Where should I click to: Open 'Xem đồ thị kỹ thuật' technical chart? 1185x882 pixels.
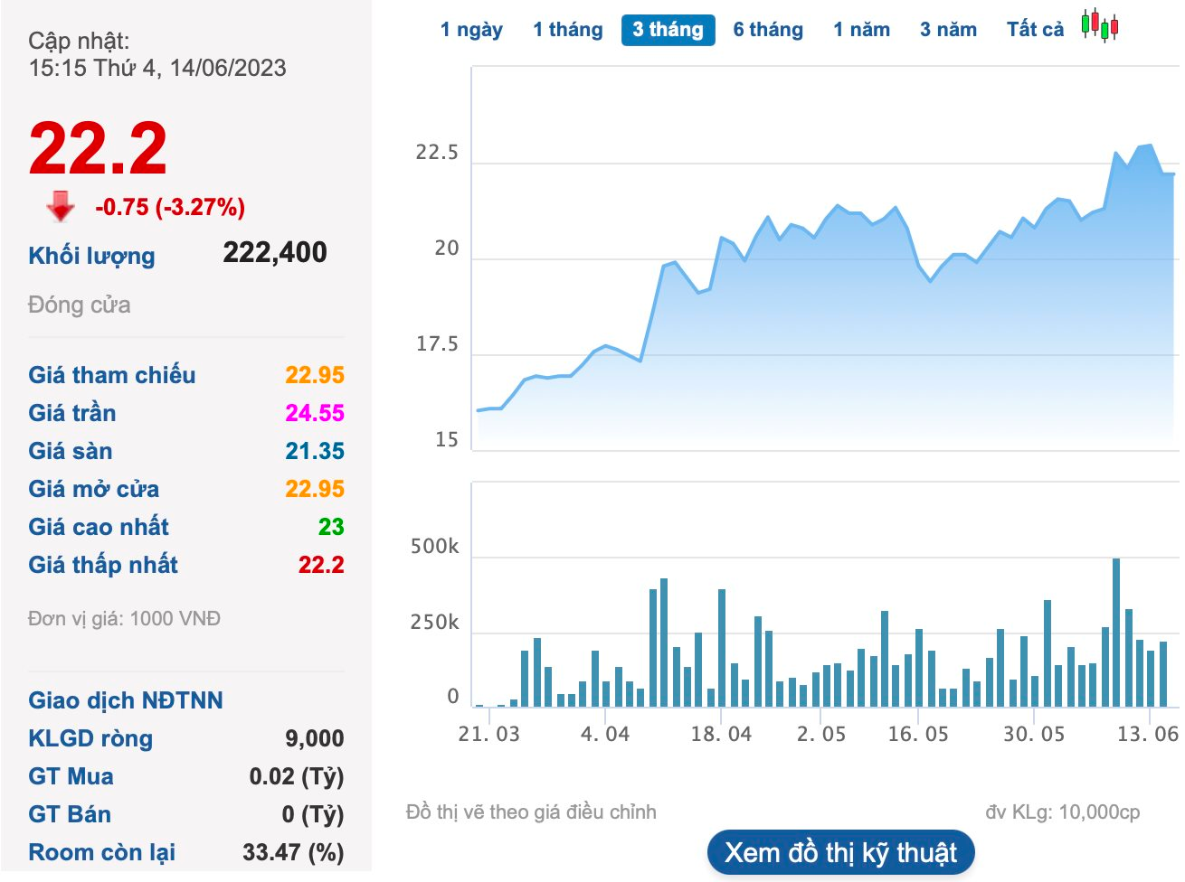coord(840,852)
